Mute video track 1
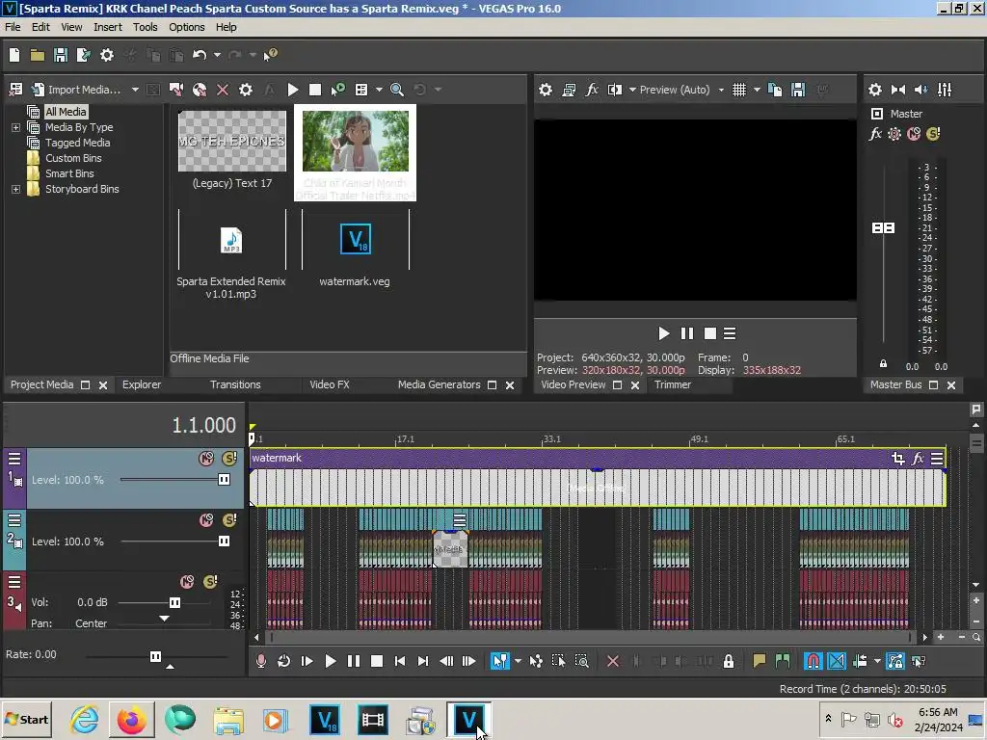Screen dimensions: 987x740 (206, 459)
